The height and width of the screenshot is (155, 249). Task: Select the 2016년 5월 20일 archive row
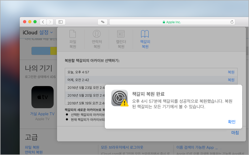(x=85, y=95)
